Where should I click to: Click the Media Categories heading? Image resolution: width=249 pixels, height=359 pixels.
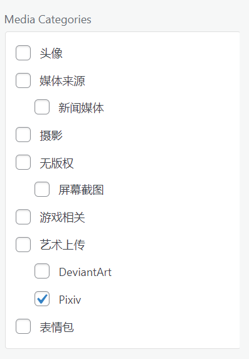coord(48,19)
